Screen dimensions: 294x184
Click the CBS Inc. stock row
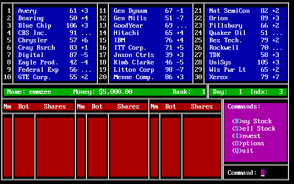coord(55,33)
